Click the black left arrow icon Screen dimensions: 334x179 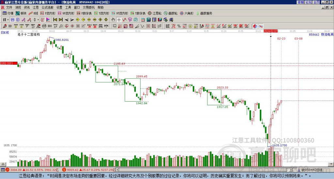(67, 20)
